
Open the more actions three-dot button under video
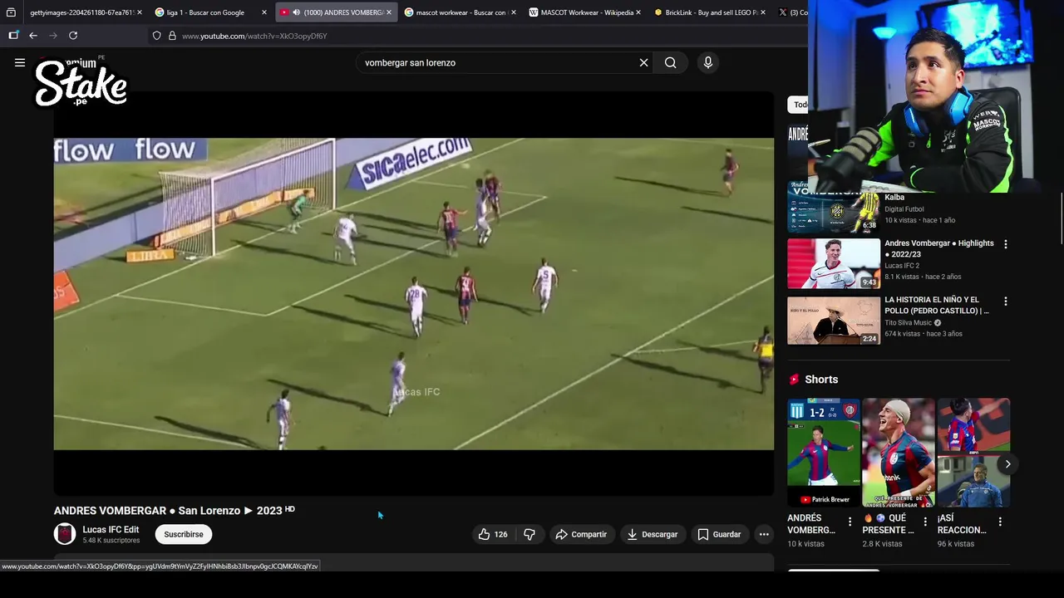(764, 534)
